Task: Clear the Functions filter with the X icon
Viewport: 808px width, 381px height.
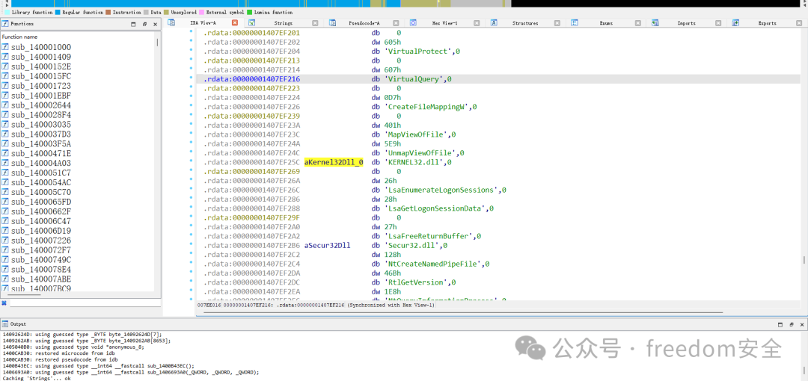Action: (4, 303)
